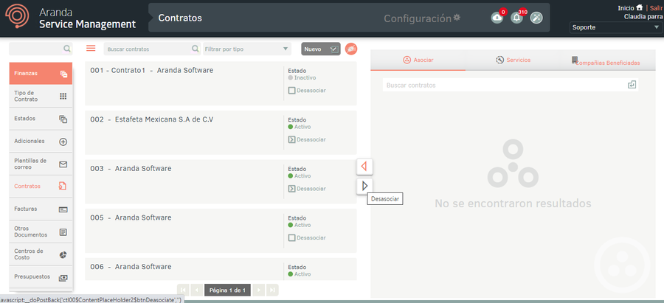Screen dimensions: 664x303
Task: Open Otros Documentos in sidebar
Action: tap(41, 231)
